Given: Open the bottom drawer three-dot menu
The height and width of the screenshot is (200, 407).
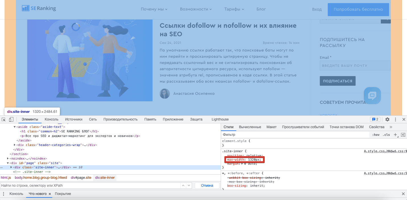Looking at the screenshot, I should click(4, 194).
